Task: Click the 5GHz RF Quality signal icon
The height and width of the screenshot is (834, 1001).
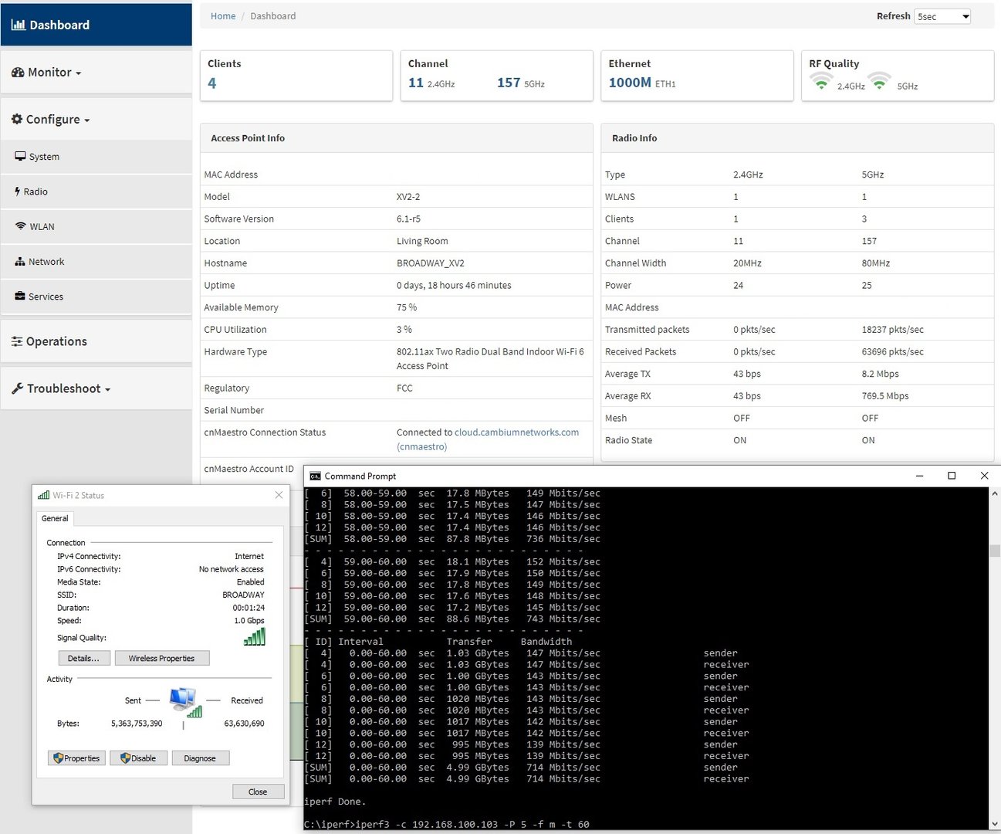Action: pyautogui.click(x=879, y=81)
